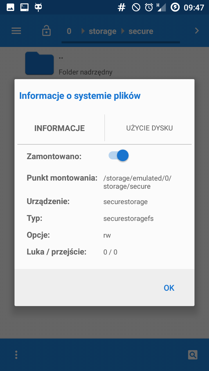Tap the terminal notification icon
Image resolution: width=209 pixels, height=371 pixels.
click(24, 7)
